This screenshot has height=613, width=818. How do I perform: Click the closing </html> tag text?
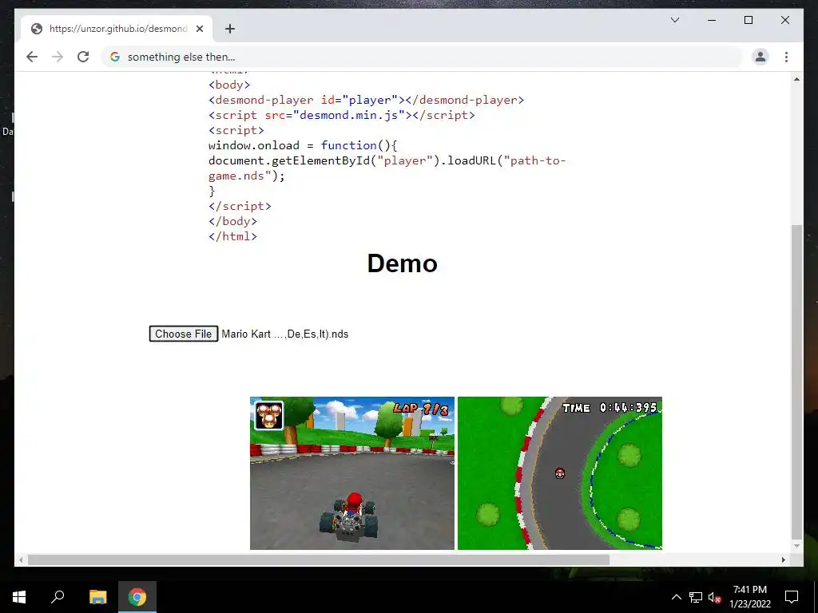(232, 236)
